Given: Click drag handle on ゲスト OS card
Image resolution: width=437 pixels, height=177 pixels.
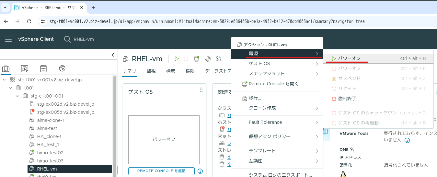Looking at the screenshot, I should tap(201, 90).
